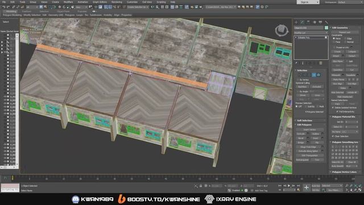This screenshot has height=205, width=364.
Task: Click the Collapse button in Edit Geometry
Action: pos(352,52)
